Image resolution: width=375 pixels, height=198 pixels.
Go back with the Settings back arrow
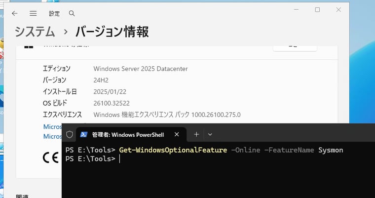15,13
